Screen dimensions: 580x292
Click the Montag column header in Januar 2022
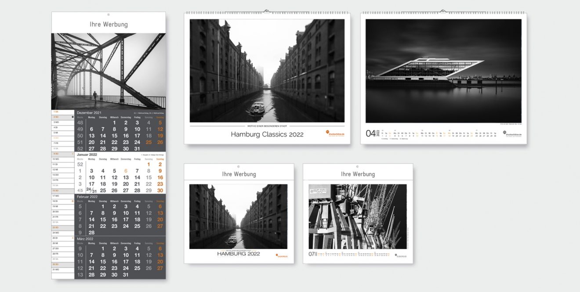coord(91,159)
